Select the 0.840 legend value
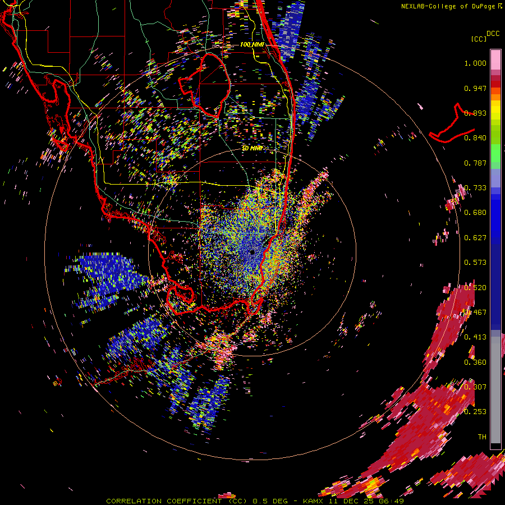Screen dimensions: 505x505 pyautogui.click(x=475, y=138)
